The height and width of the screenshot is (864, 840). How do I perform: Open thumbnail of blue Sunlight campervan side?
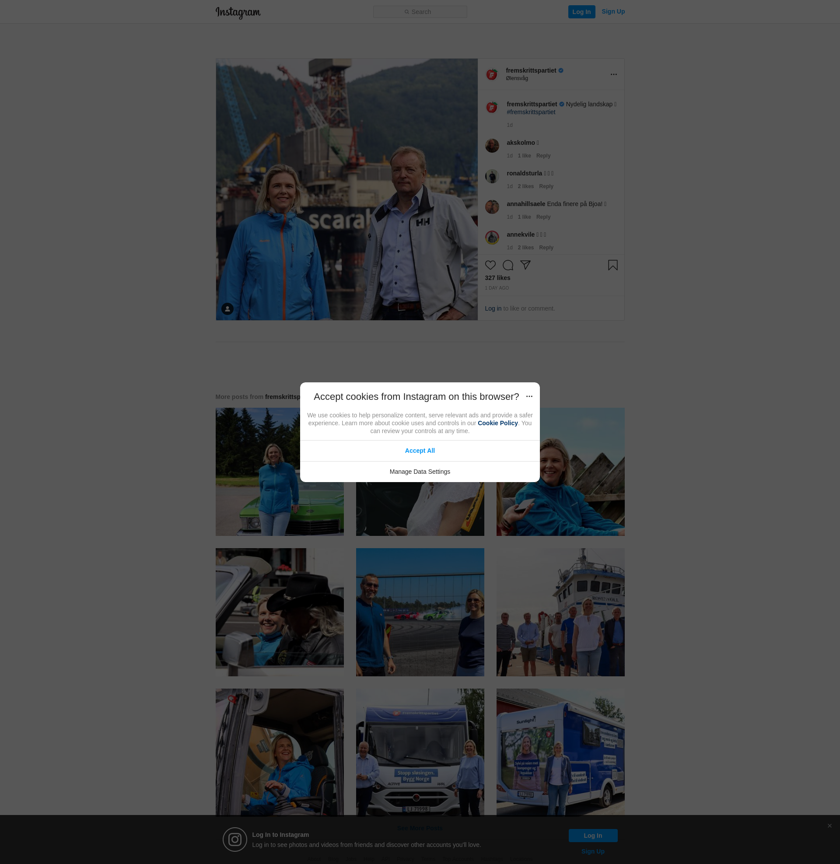pos(560,752)
